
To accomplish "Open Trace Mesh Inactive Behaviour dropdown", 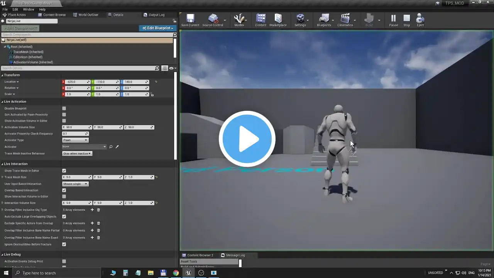I will (77, 153).
